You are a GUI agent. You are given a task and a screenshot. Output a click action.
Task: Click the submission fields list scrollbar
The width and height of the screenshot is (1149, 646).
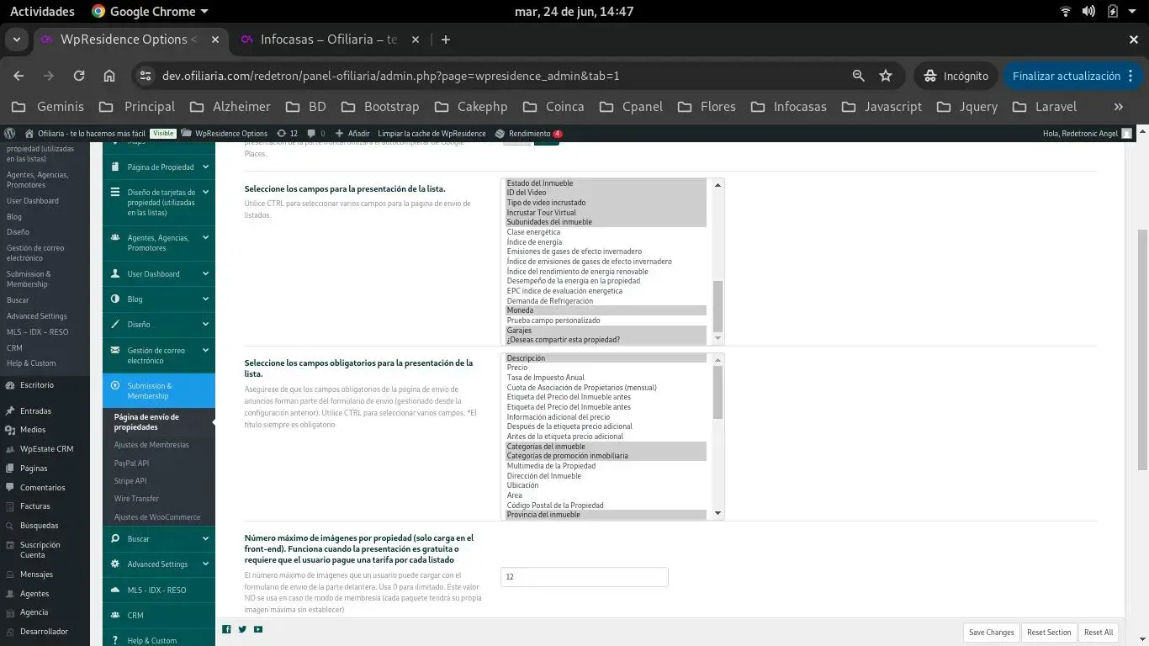tap(717, 306)
